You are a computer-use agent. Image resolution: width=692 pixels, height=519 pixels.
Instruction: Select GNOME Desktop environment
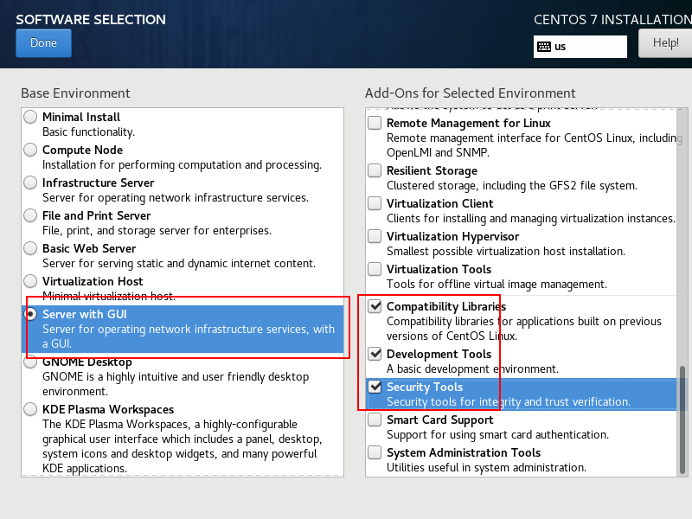(31, 362)
